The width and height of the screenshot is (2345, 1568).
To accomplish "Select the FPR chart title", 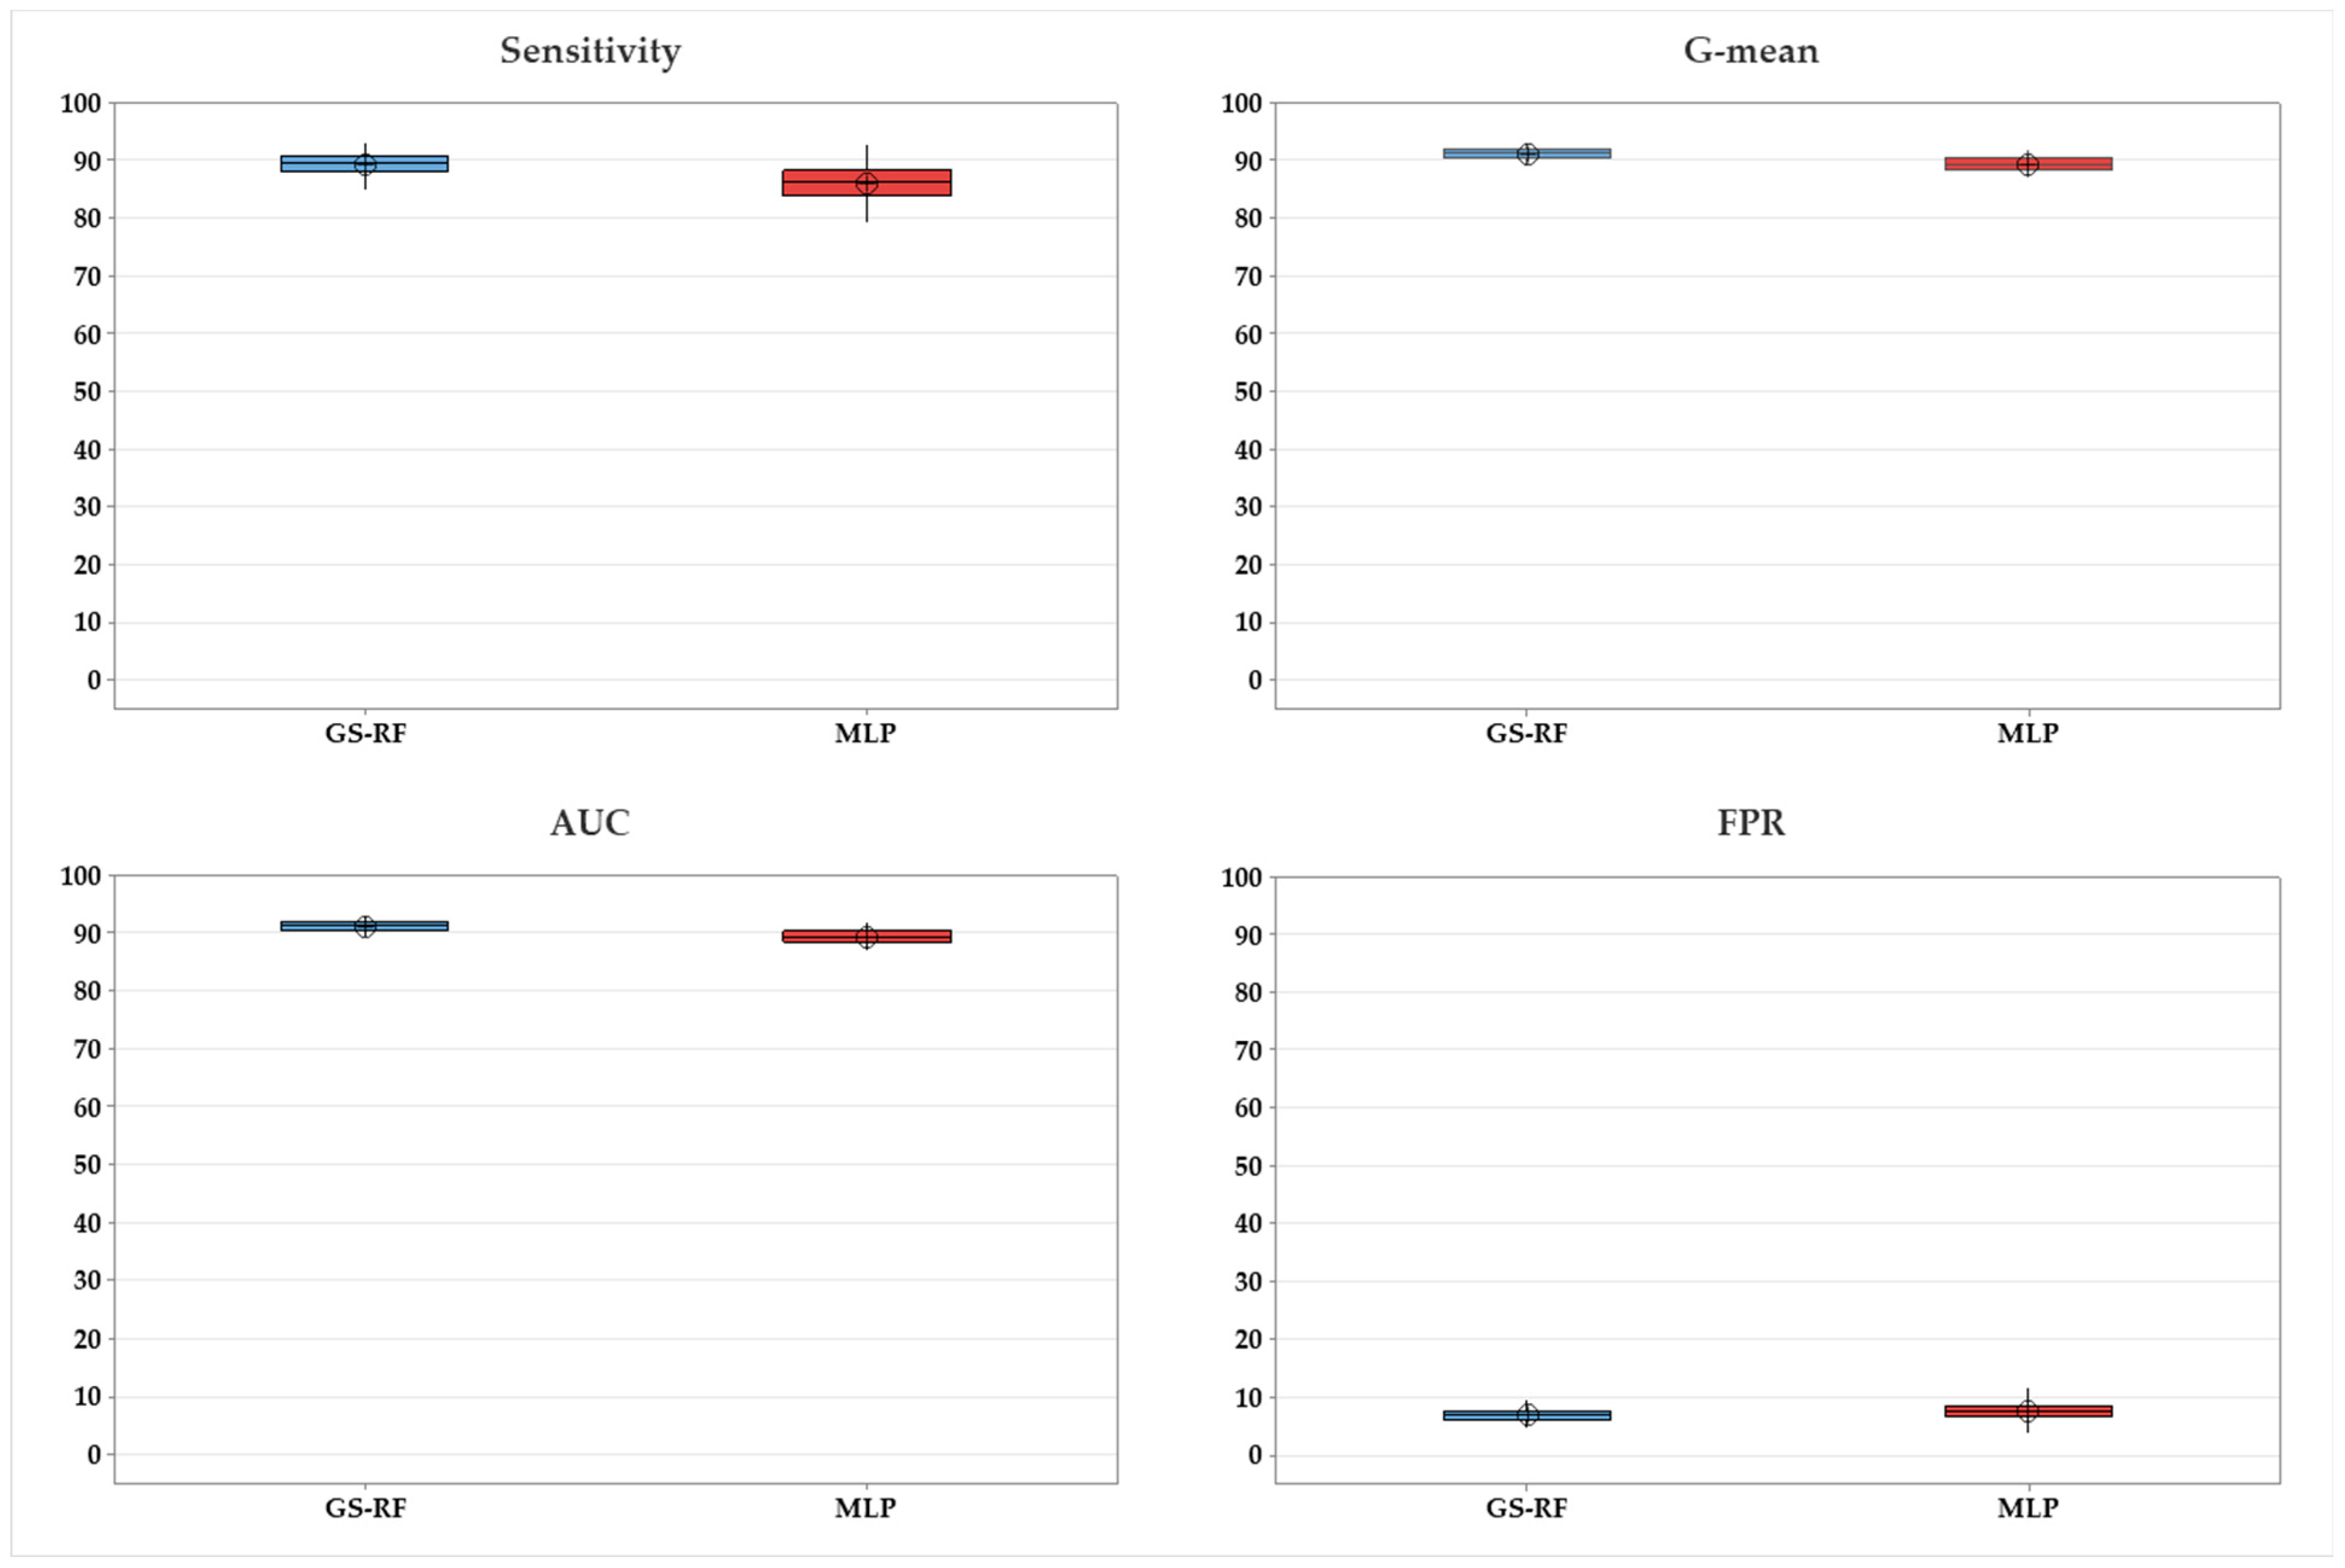I will pos(1750,823).
